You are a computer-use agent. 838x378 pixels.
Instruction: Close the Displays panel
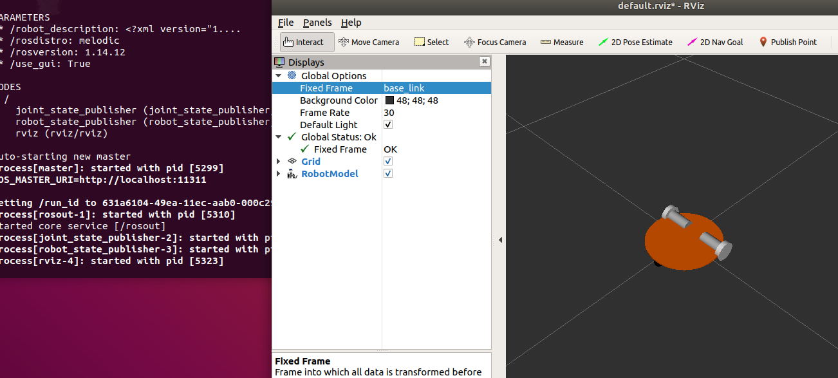[484, 62]
